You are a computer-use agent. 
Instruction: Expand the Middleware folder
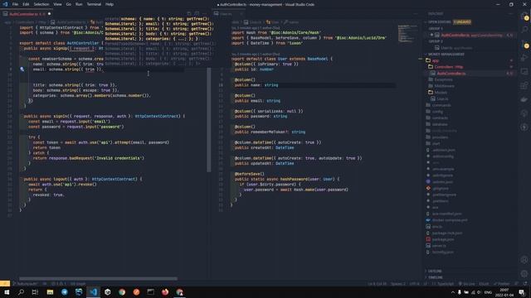(444, 86)
